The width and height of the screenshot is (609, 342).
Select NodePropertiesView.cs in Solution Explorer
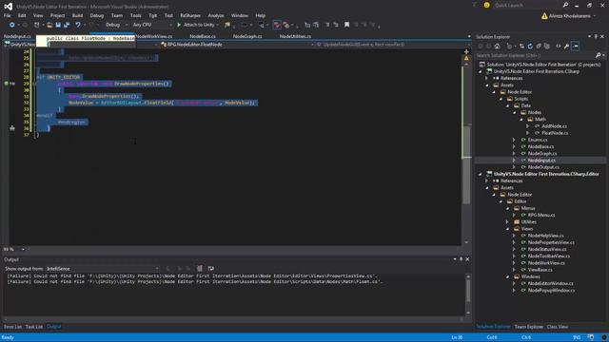point(551,242)
